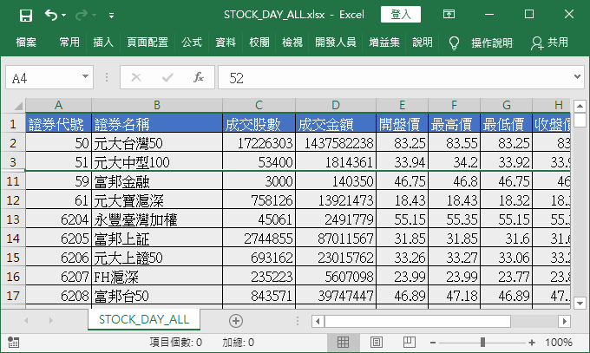
Task: Select column A header
Action: 58,105
